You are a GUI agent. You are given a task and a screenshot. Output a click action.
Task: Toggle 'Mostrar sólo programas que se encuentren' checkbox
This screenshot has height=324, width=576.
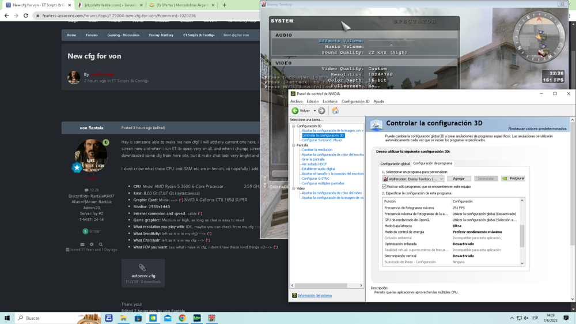click(384, 187)
